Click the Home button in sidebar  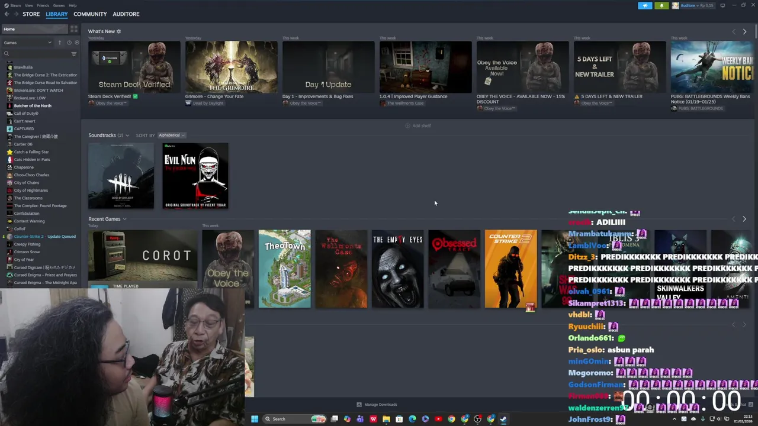click(35, 29)
